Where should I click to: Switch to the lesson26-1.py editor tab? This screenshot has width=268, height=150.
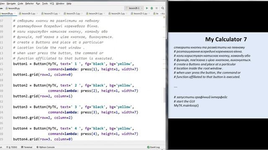[x=28, y=13]
